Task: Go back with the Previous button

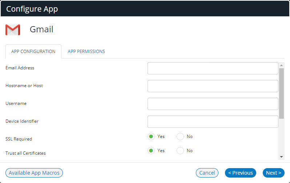Action: pos(241,173)
